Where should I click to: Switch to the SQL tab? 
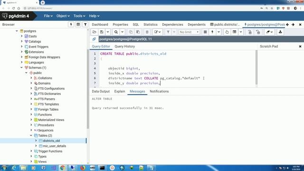[136, 24]
